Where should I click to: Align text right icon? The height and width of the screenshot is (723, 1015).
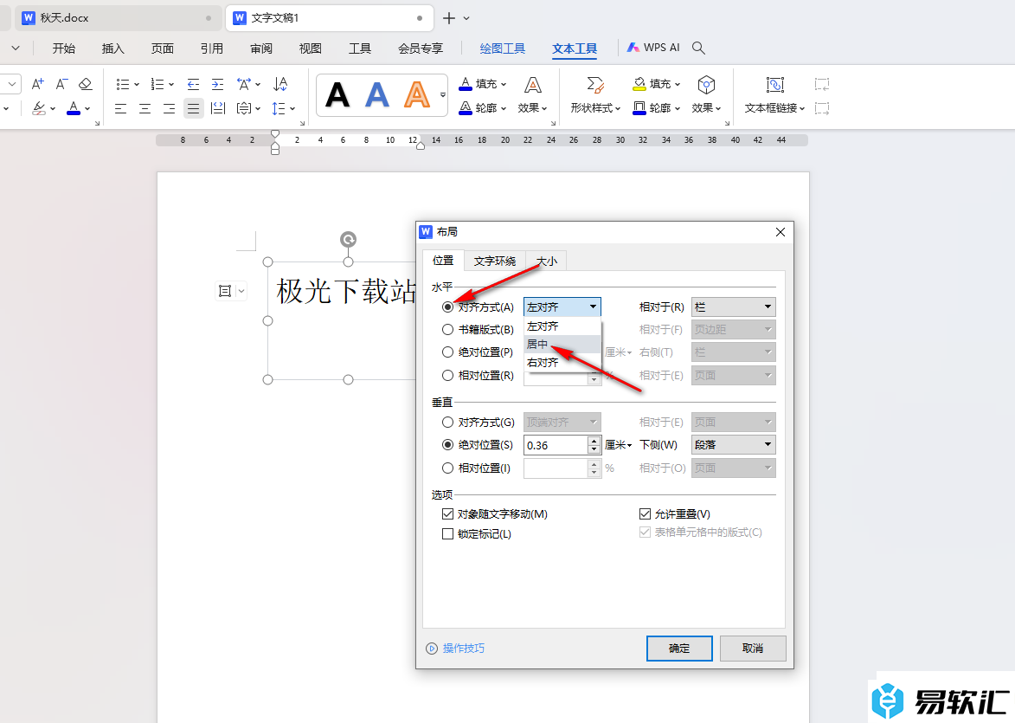(169, 108)
